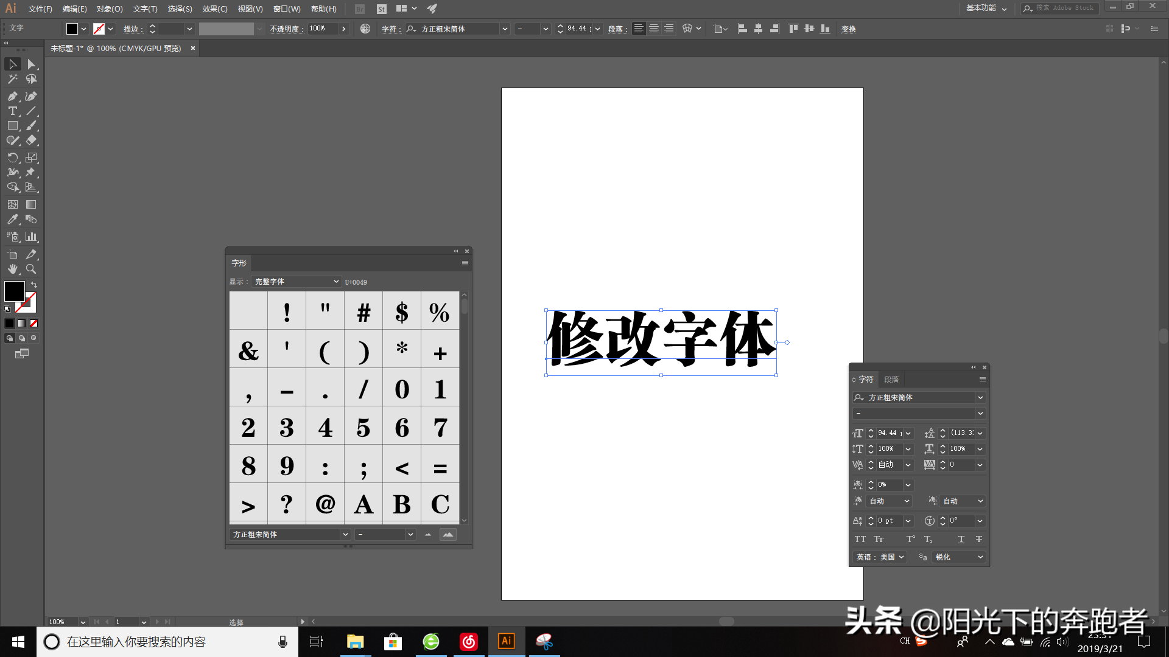
Task: Select the Zoom tool in toolbox
Action: [31, 269]
